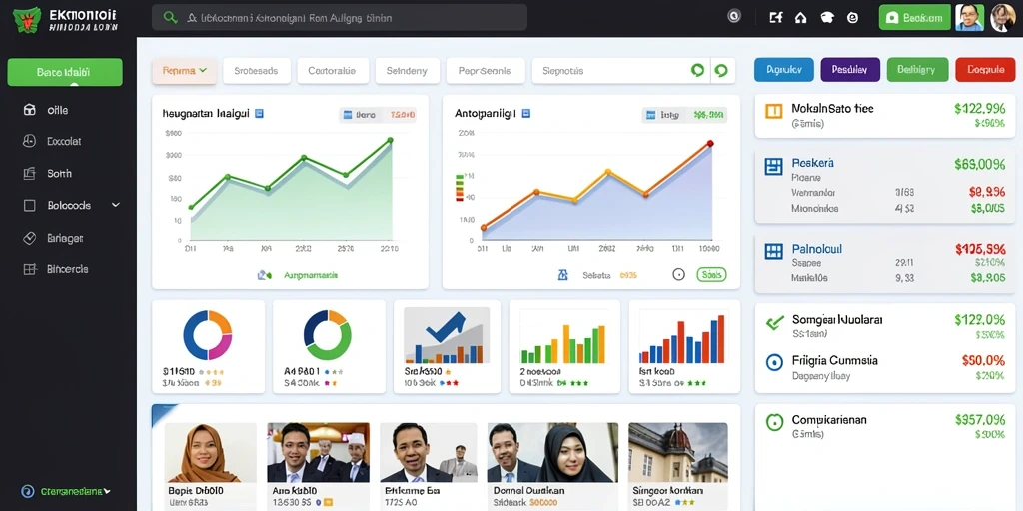Click the blue grid icon on the 'Palnoloull' card

[x=773, y=252]
